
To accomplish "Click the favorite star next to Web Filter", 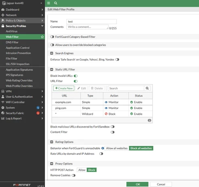I will pos(42,37).
